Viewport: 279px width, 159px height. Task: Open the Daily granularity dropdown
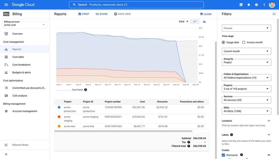click(x=183, y=22)
